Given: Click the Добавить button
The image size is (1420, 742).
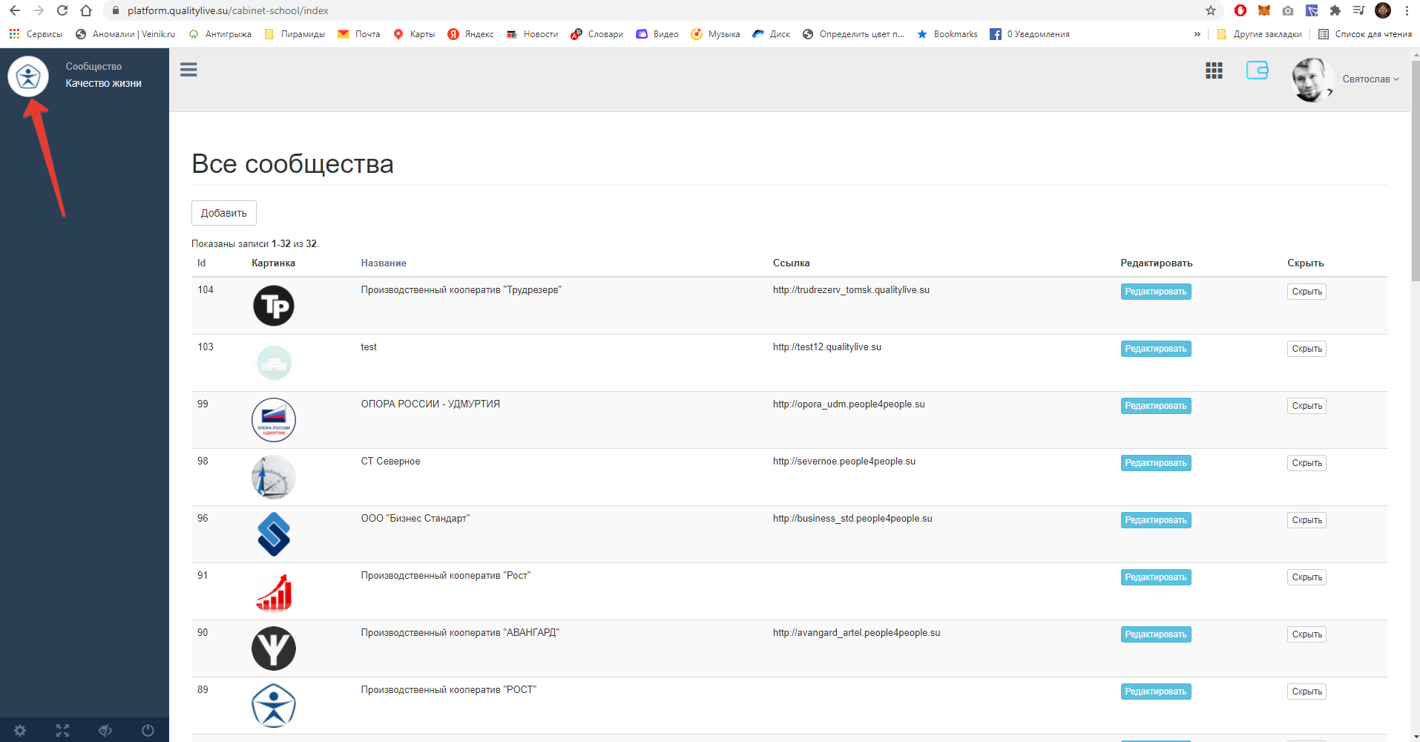Looking at the screenshot, I should click(x=223, y=213).
